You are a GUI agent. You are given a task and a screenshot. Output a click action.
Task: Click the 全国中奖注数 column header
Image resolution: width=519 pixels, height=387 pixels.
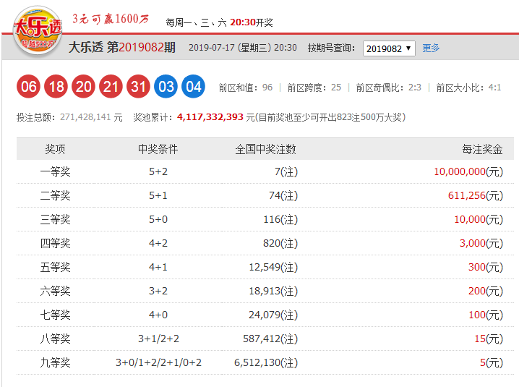(265, 149)
